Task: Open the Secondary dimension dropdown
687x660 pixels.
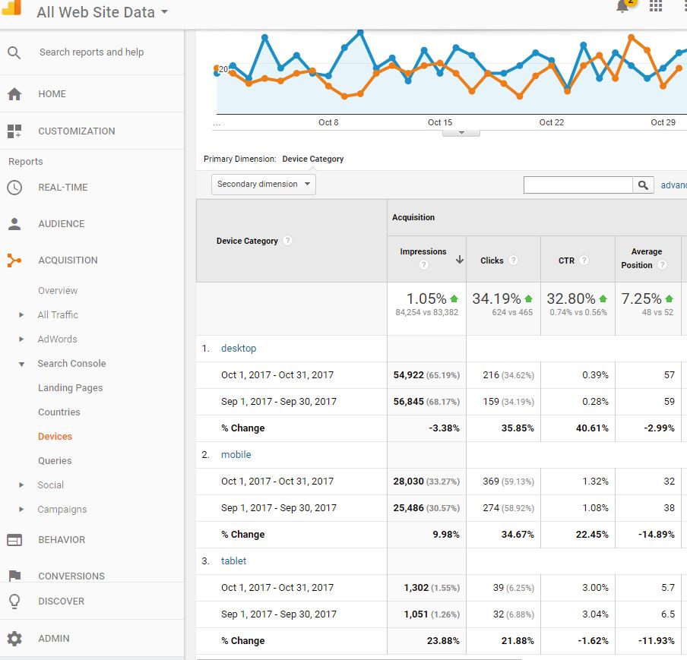Action: click(x=263, y=184)
